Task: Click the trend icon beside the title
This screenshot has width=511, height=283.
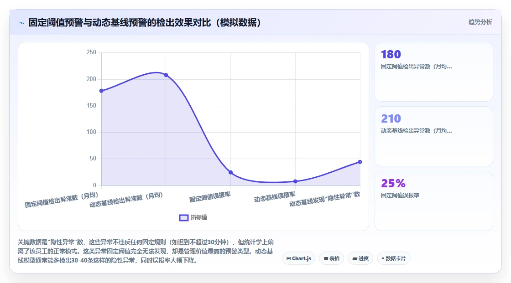Action: click(x=22, y=23)
